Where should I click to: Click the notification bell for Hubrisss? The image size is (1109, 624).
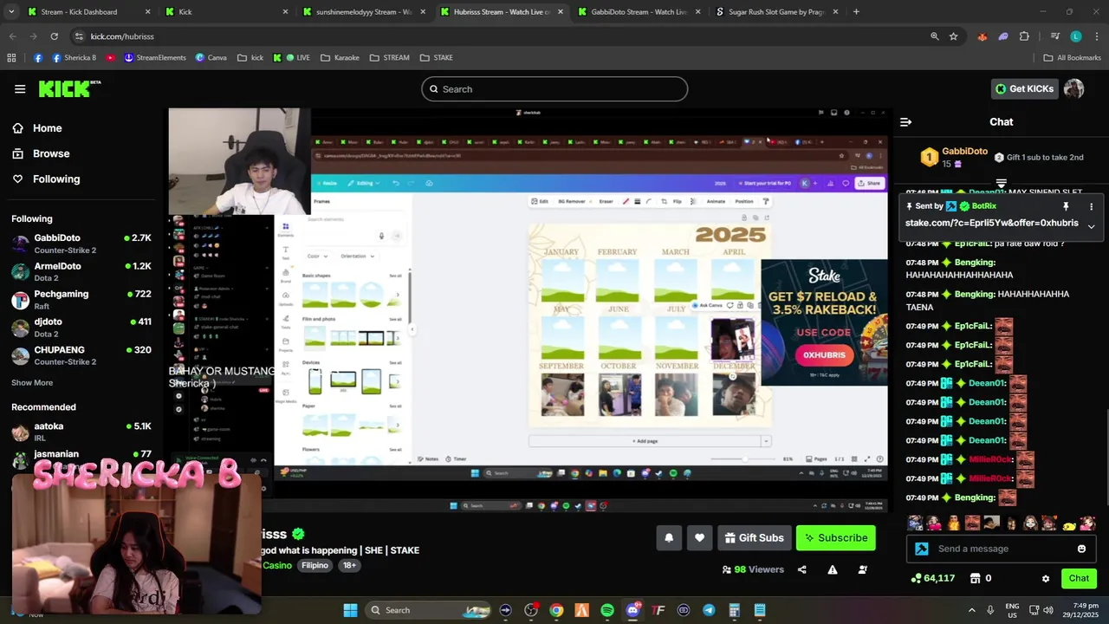click(669, 538)
